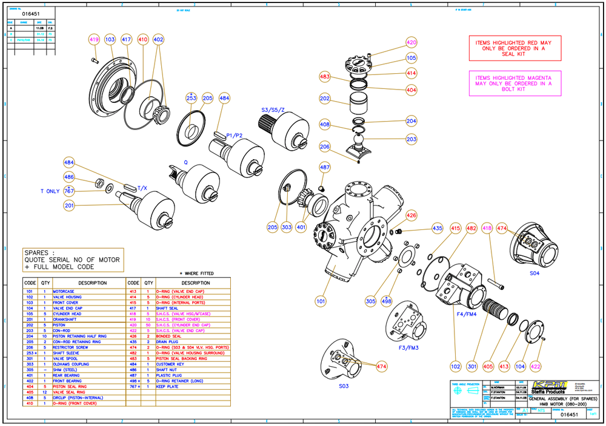Click the MOTORCASE row in parts table
This screenshot has height=426, width=606.
coord(74,291)
